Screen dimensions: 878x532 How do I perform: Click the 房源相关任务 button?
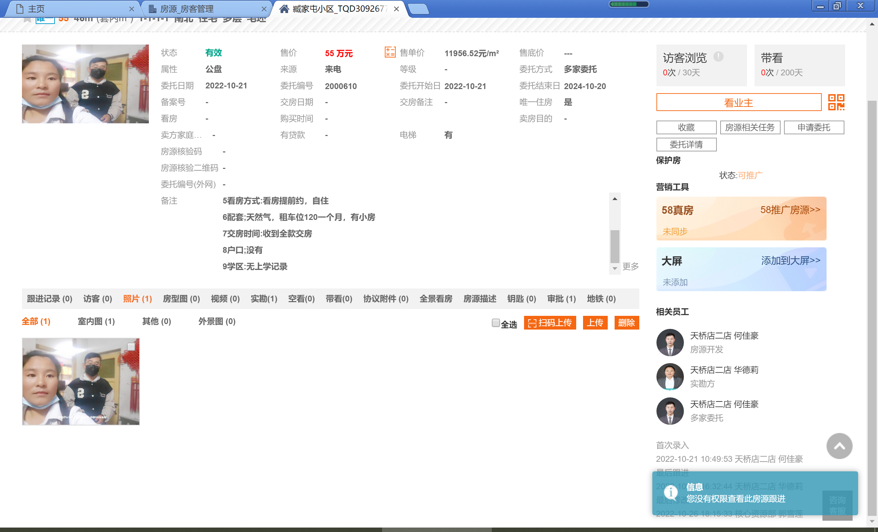point(750,127)
